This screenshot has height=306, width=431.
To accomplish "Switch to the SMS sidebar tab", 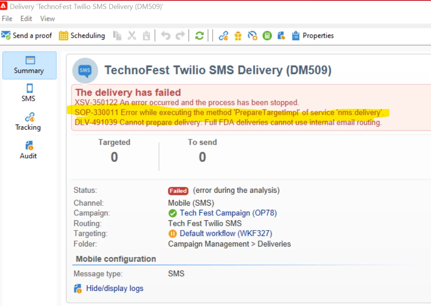I will click(x=28, y=93).
